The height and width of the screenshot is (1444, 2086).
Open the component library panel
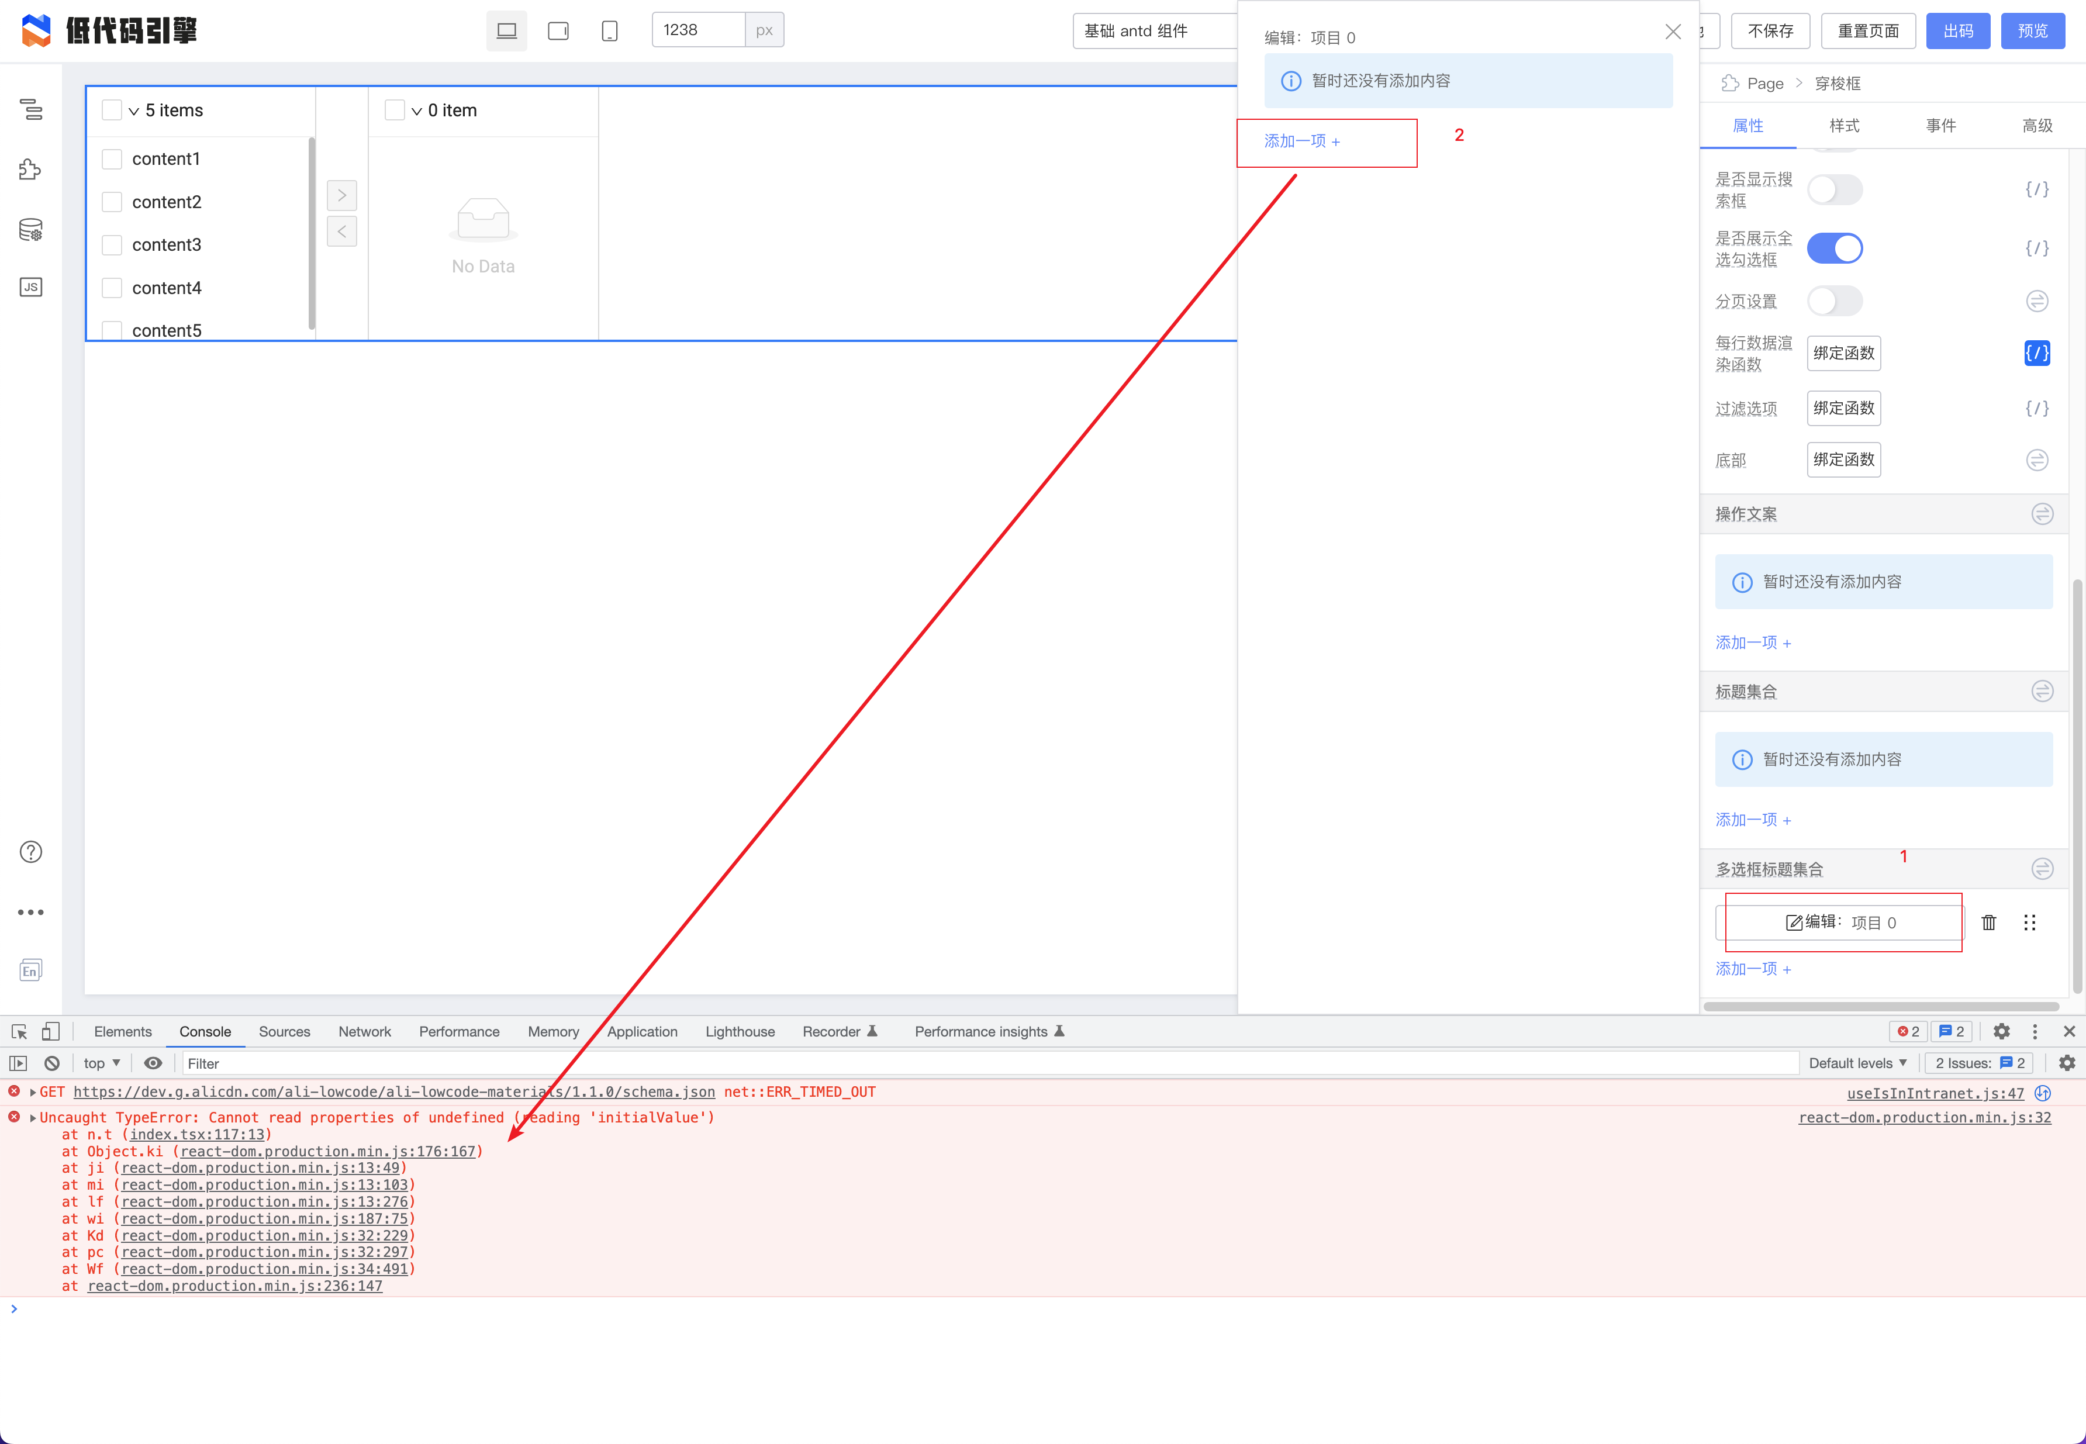[30, 169]
